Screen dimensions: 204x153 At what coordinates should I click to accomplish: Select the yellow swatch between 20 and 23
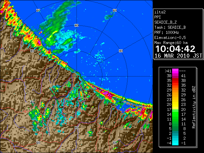pyautogui.click(x=175, y=105)
